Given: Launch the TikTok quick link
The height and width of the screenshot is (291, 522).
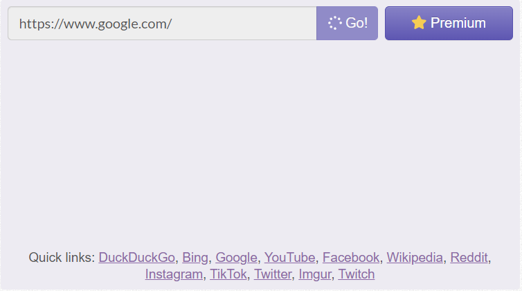Looking at the screenshot, I should coord(228,274).
